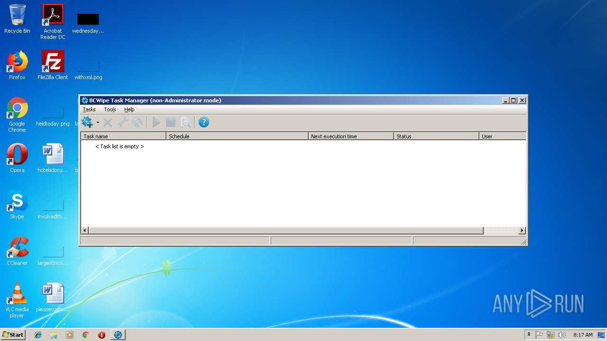This screenshot has width=607, height=341.
Task: Sort by Schedule column header
Action: (x=238, y=136)
